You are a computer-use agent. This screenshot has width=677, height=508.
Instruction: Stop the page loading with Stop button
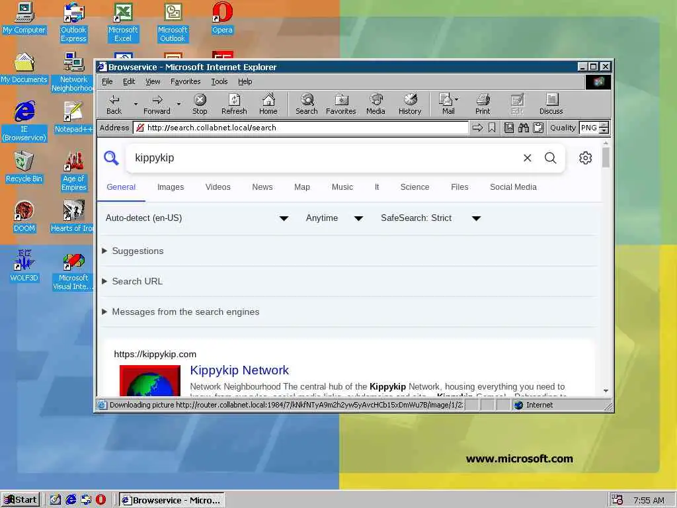pyautogui.click(x=200, y=104)
